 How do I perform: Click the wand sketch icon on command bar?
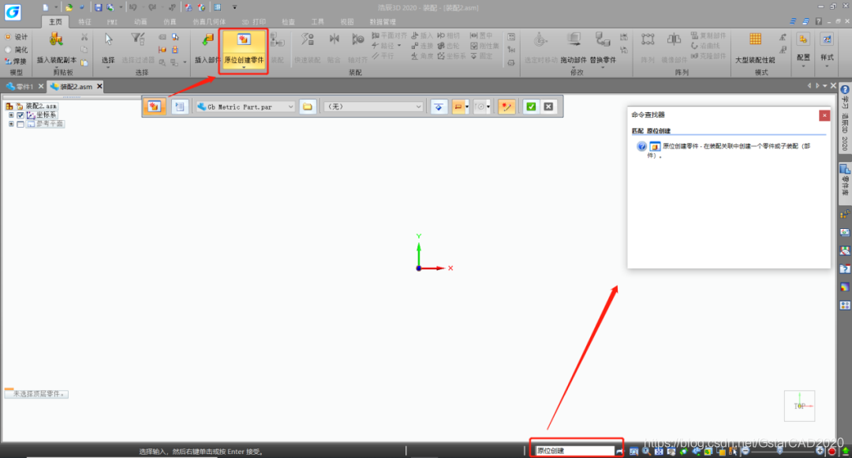pos(506,107)
